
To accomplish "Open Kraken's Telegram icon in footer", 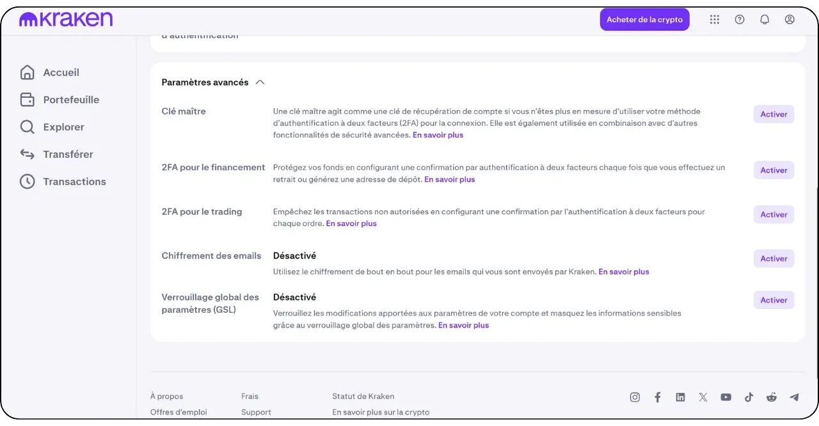I will tap(794, 397).
